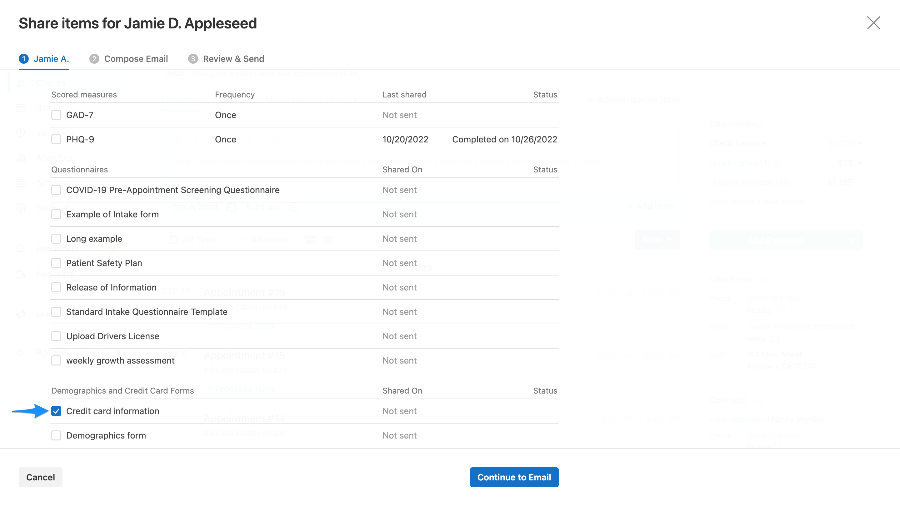Click the 'Demographics form' label

106,435
